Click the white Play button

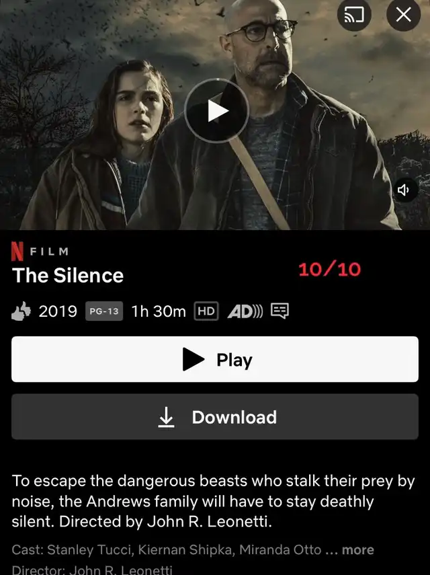tap(215, 359)
